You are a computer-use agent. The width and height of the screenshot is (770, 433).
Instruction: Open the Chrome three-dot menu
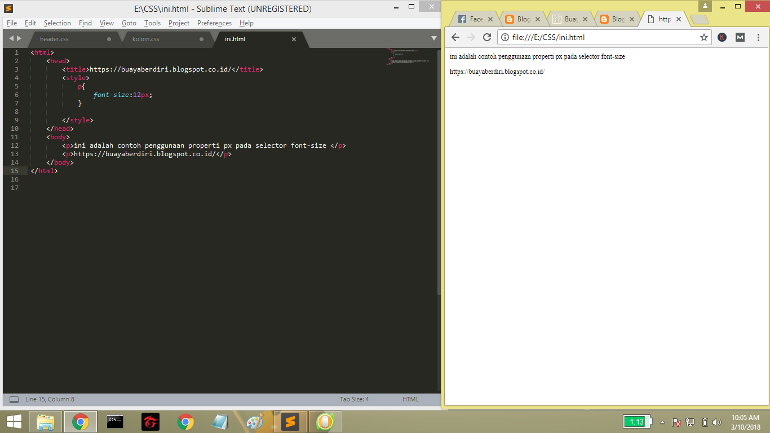[758, 37]
